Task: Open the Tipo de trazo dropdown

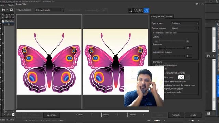Action: tap(185, 23)
